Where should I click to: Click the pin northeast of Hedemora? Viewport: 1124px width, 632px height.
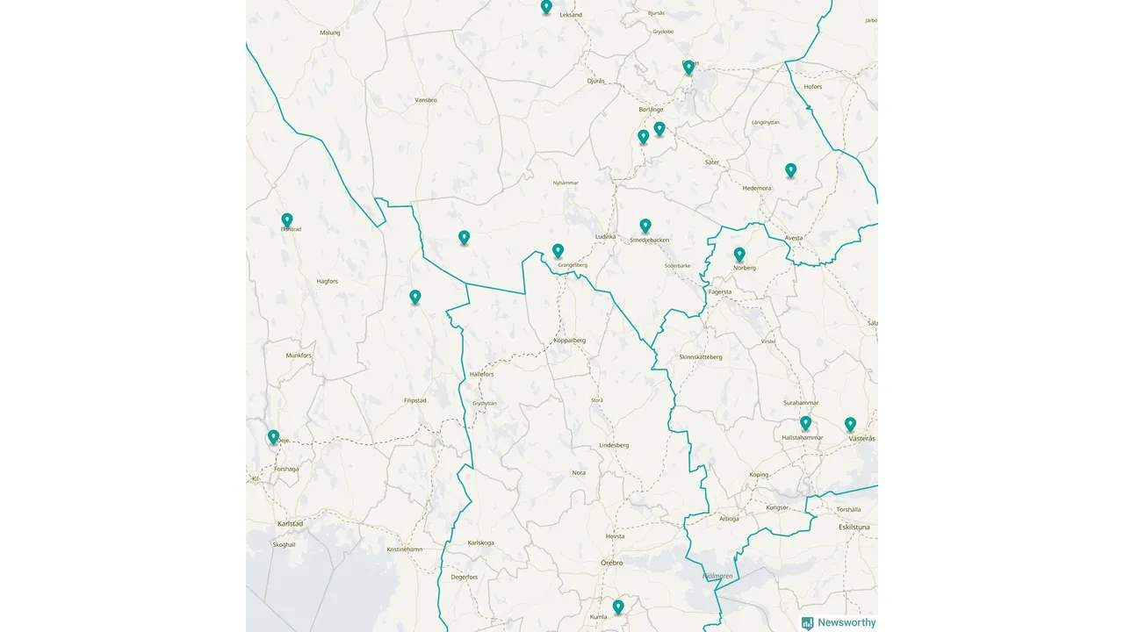[x=790, y=170]
